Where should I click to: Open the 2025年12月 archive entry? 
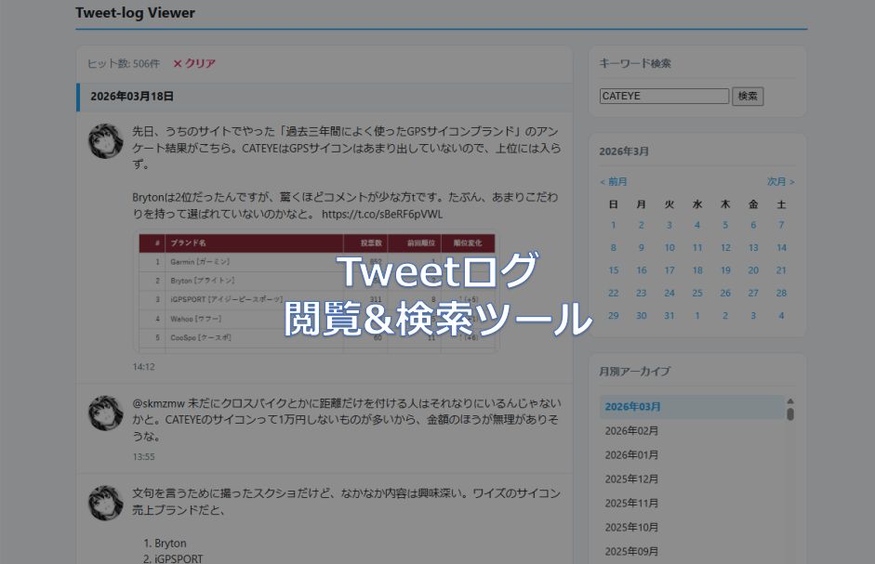pos(631,479)
